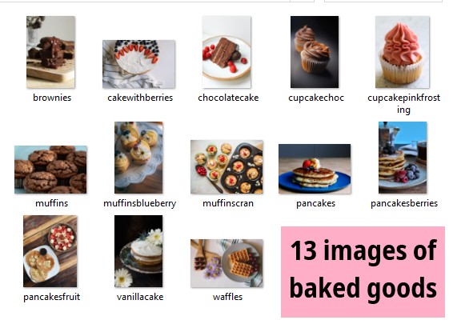Select the muffinsblueberry photo thumbnail
The height and width of the screenshot is (324, 453).
pos(138,158)
